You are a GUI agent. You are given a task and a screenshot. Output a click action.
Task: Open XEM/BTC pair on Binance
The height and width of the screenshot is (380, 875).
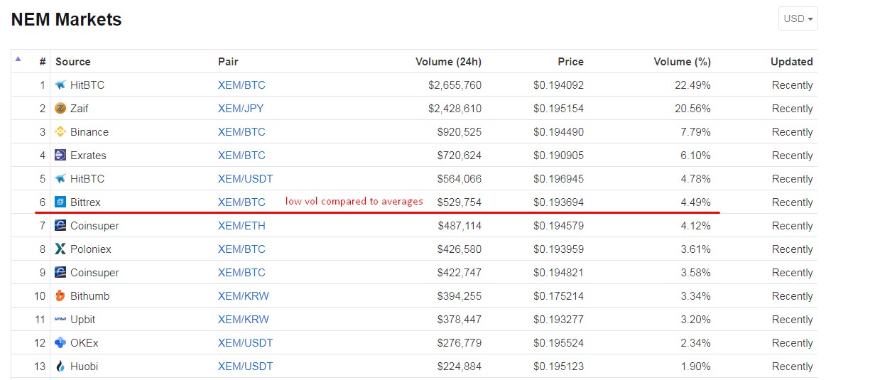(x=241, y=132)
